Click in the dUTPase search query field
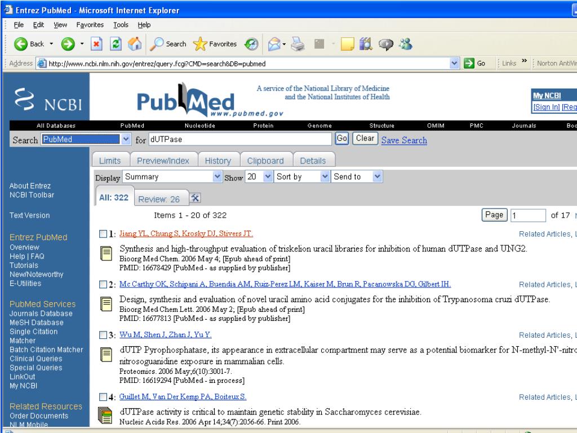 click(x=240, y=139)
